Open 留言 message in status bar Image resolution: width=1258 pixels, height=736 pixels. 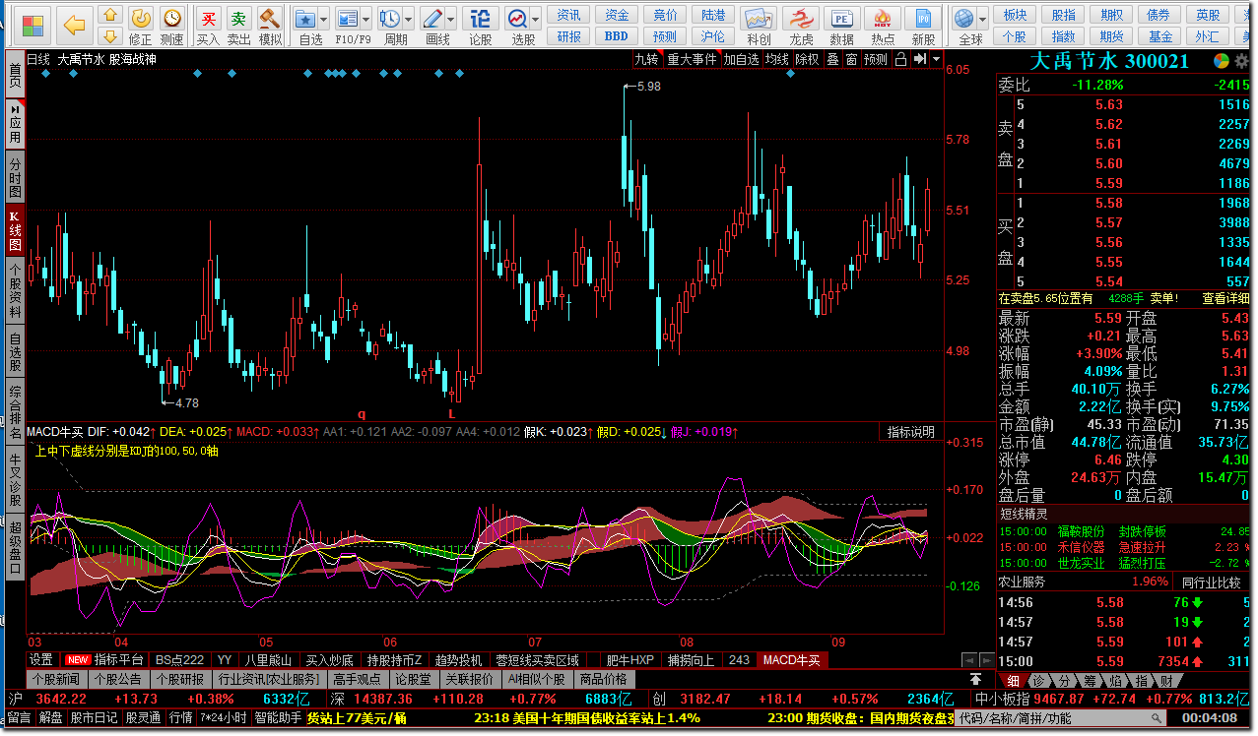(20, 718)
